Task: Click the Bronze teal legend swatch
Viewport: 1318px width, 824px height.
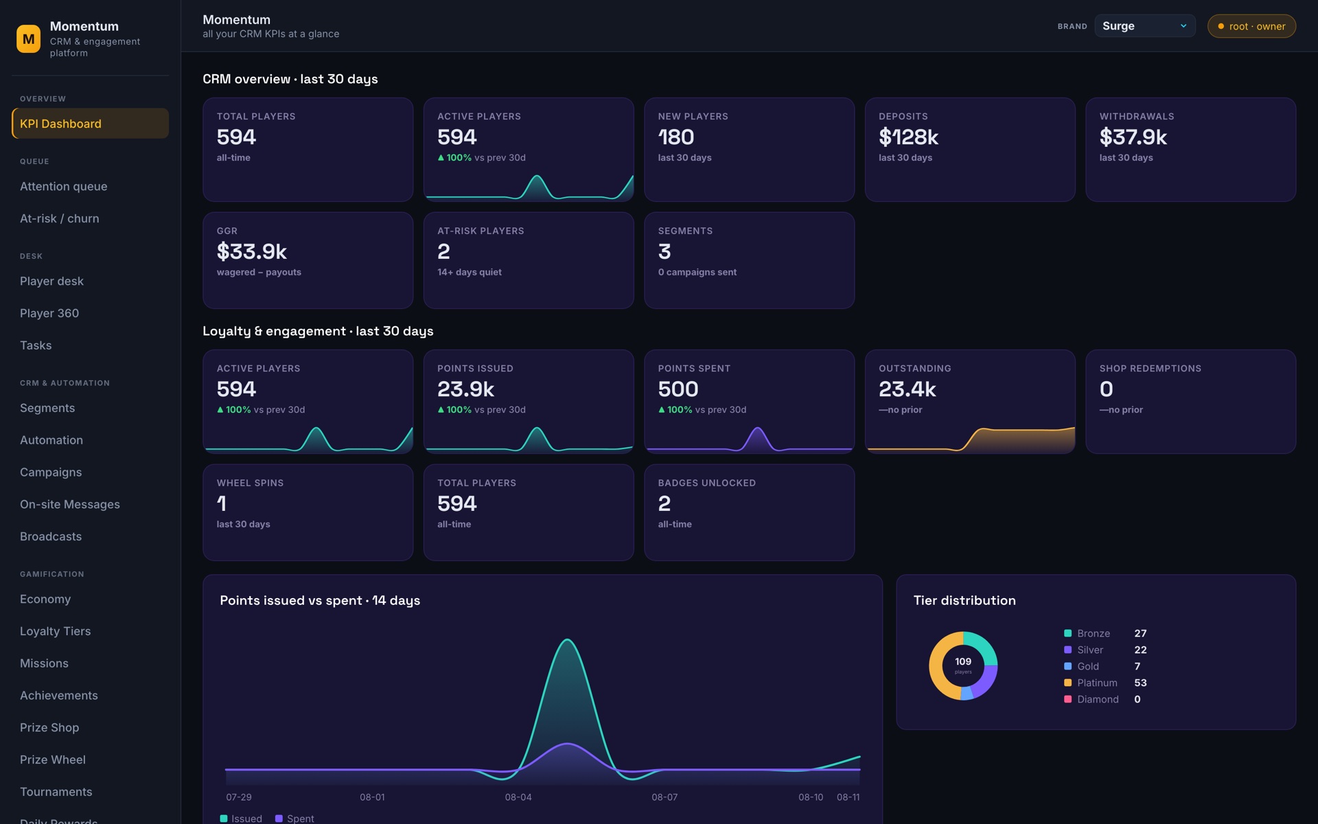Action: click(1067, 633)
